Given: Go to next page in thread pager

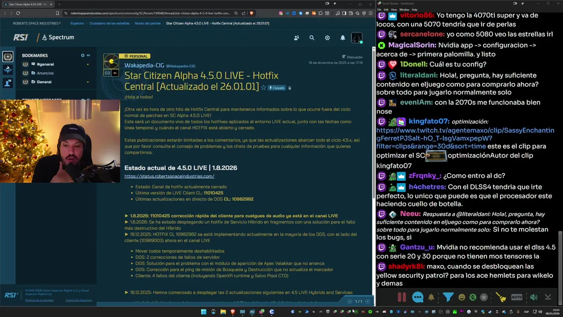Looking at the screenshot, I should 367,302.
